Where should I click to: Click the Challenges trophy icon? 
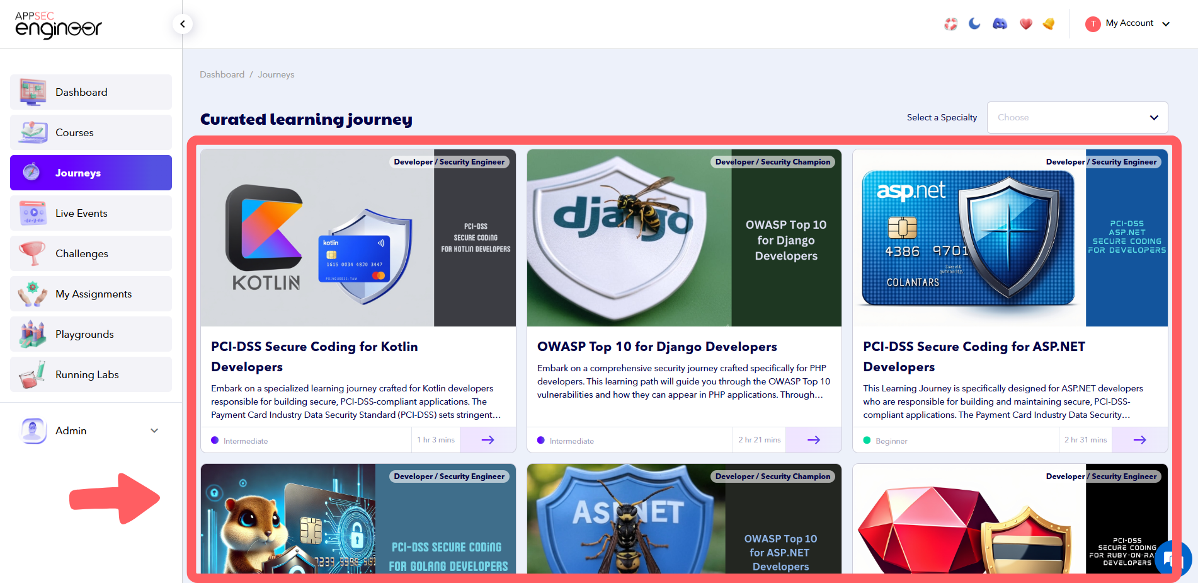tap(32, 253)
